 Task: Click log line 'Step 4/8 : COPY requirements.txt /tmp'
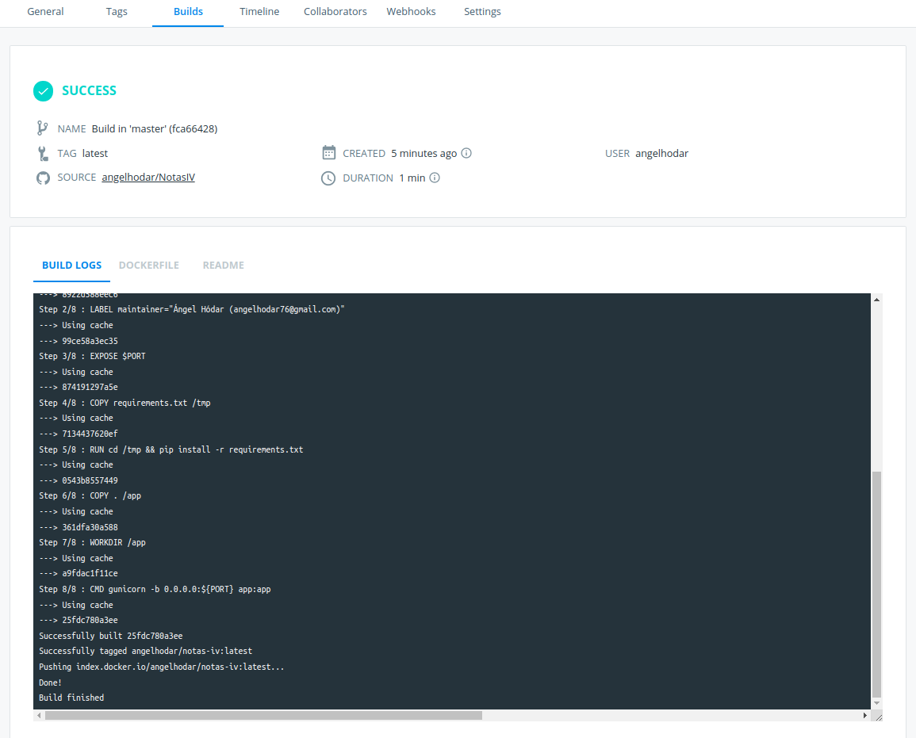(125, 403)
